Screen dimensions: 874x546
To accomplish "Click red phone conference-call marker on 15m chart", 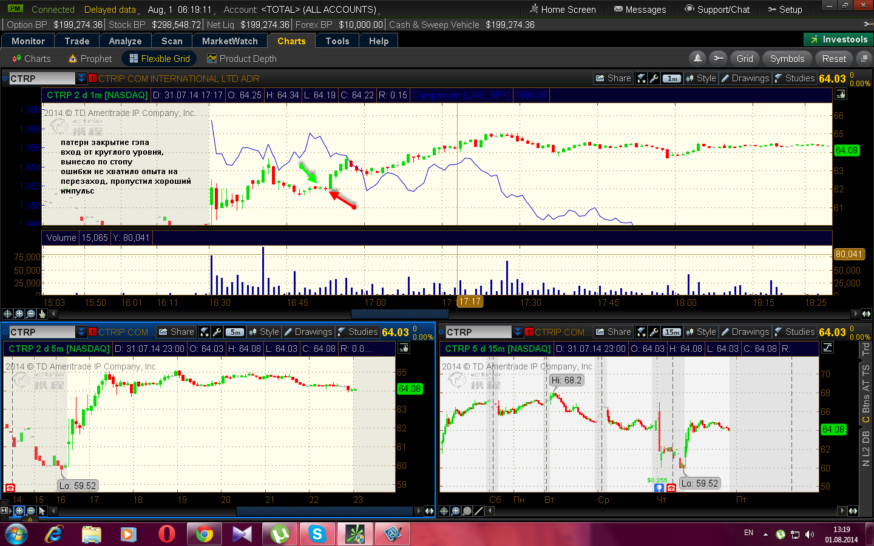I will click(671, 488).
